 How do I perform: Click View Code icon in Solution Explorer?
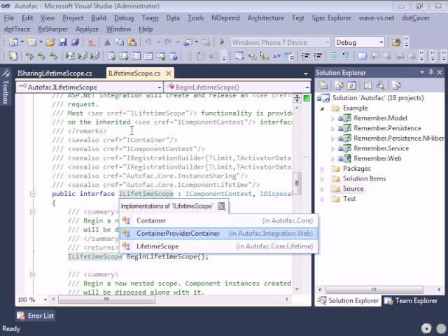pos(367,85)
